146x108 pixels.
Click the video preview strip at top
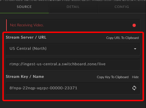tap(73, 1)
